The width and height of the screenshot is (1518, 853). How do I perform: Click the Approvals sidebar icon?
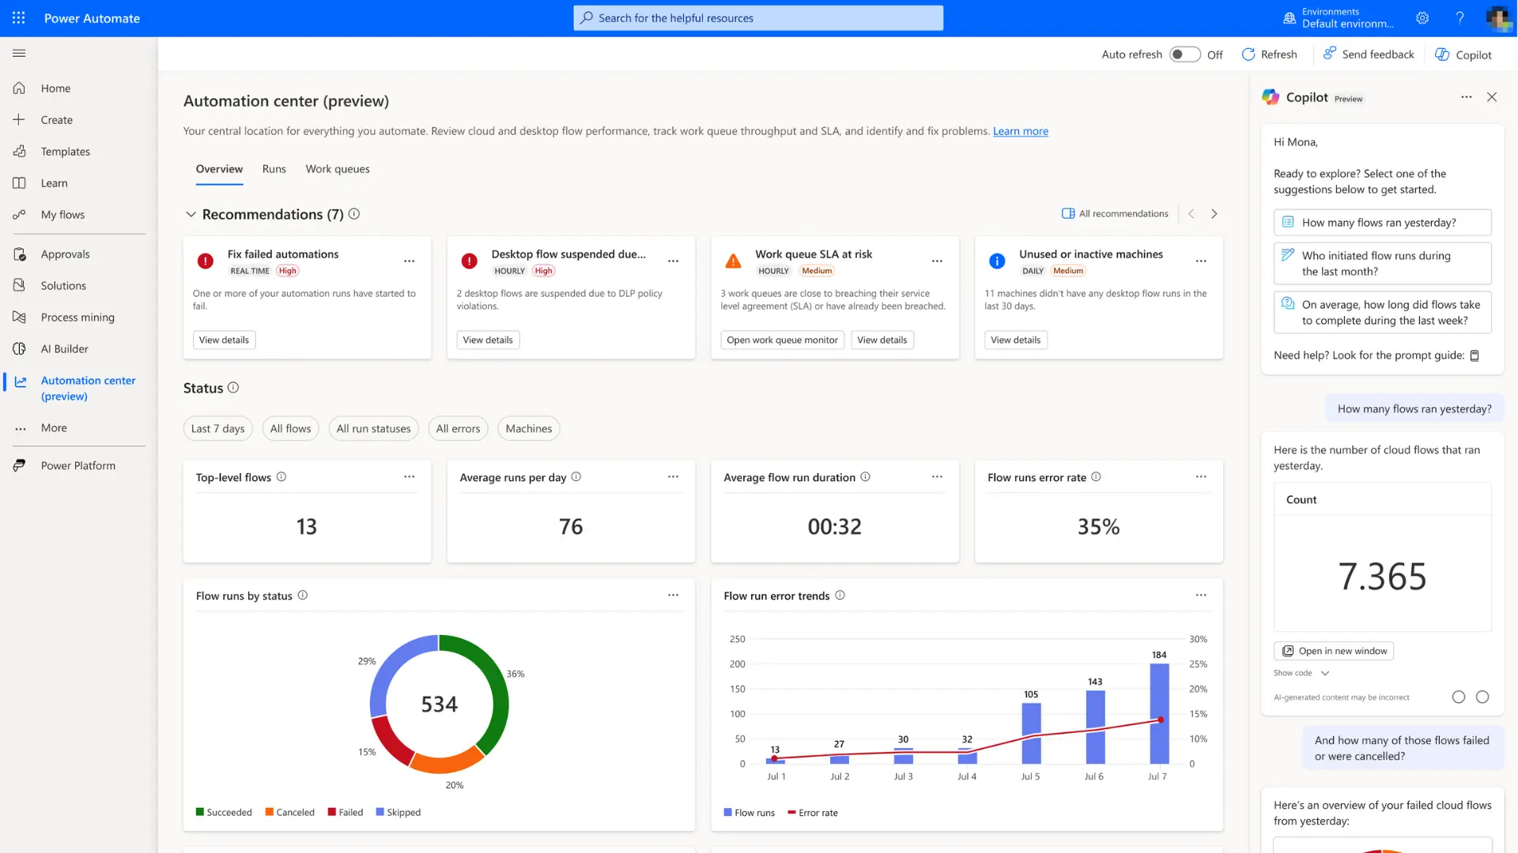point(19,254)
